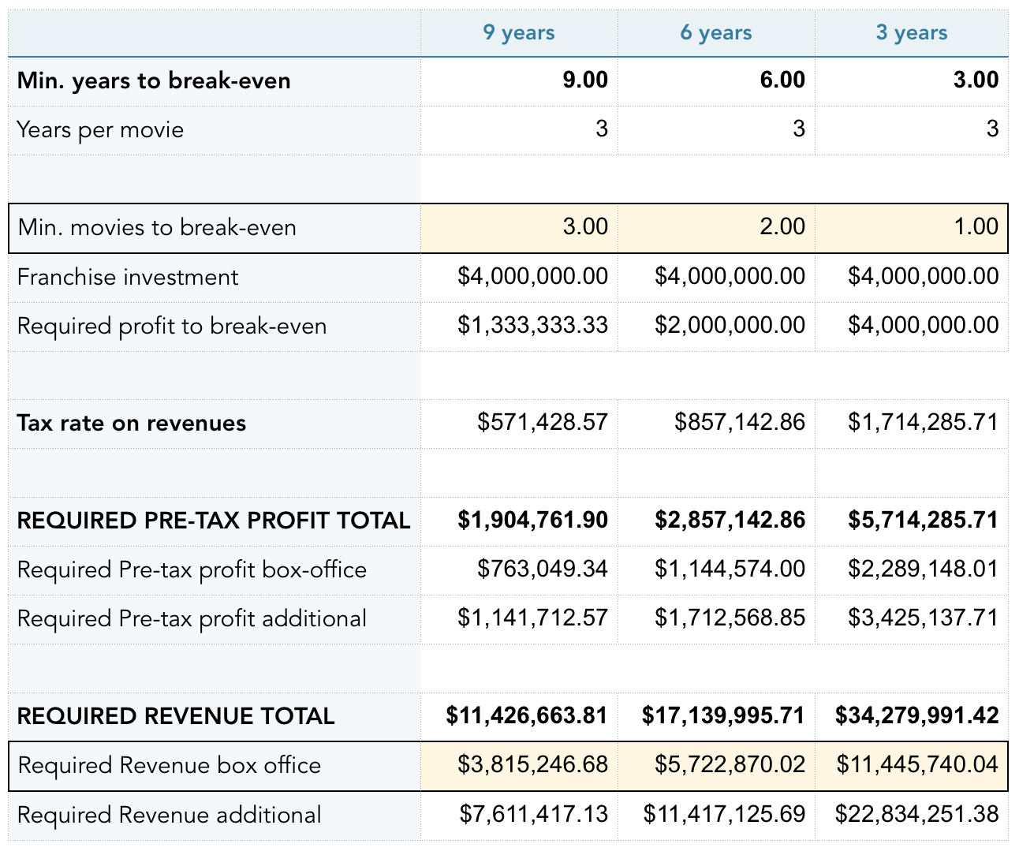The image size is (1019, 855).
Task: Select the '6 years' column header
Action: coord(716,33)
